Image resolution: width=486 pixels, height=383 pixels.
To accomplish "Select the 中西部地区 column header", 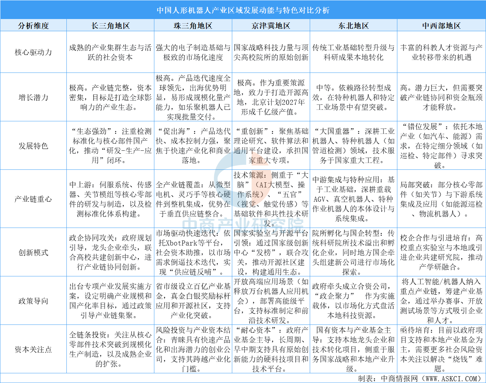I will click(441, 26).
